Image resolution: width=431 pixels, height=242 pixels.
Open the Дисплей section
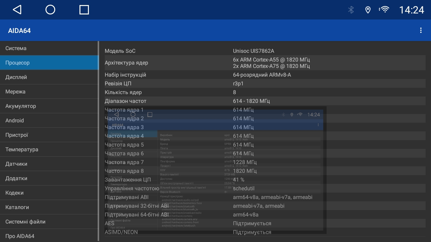pyautogui.click(x=49, y=77)
